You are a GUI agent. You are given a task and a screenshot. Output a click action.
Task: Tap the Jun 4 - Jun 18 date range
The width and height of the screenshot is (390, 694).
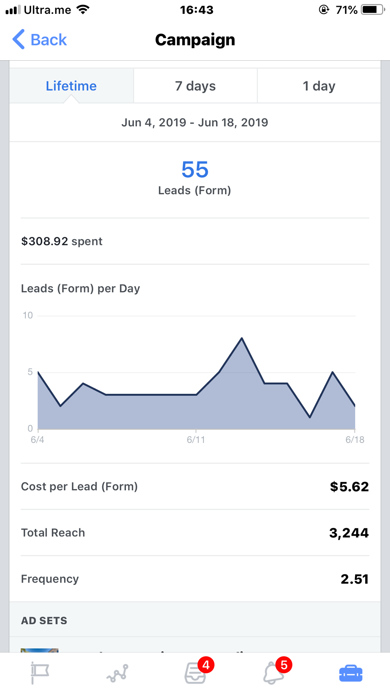(x=195, y=122)
